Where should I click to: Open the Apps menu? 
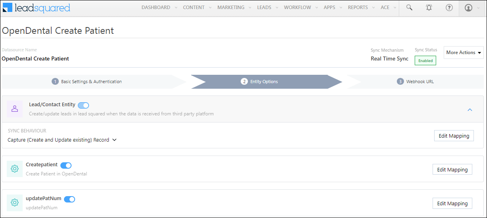pos(332,8)
